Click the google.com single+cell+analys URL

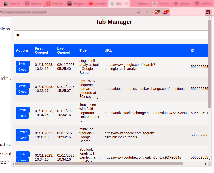point(130,67)
